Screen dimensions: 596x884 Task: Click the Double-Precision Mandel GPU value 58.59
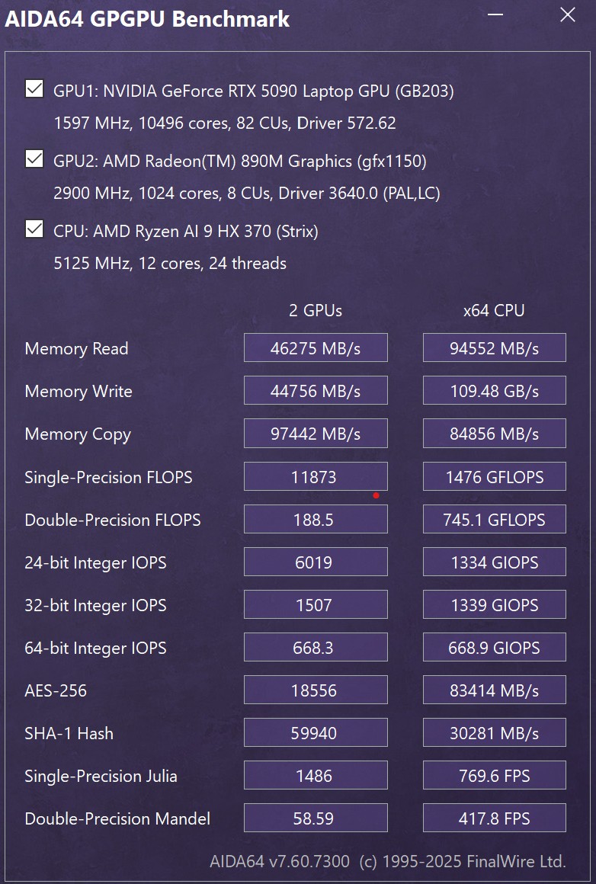(316, 818)
